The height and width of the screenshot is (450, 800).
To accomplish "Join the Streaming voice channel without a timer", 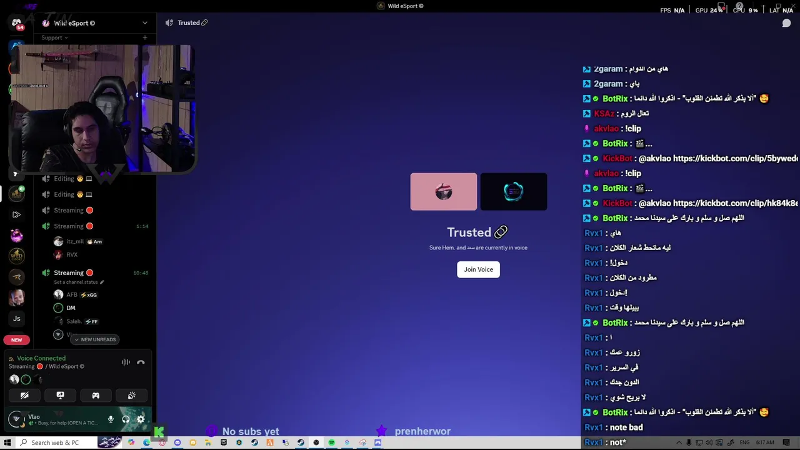I will 96,210.
